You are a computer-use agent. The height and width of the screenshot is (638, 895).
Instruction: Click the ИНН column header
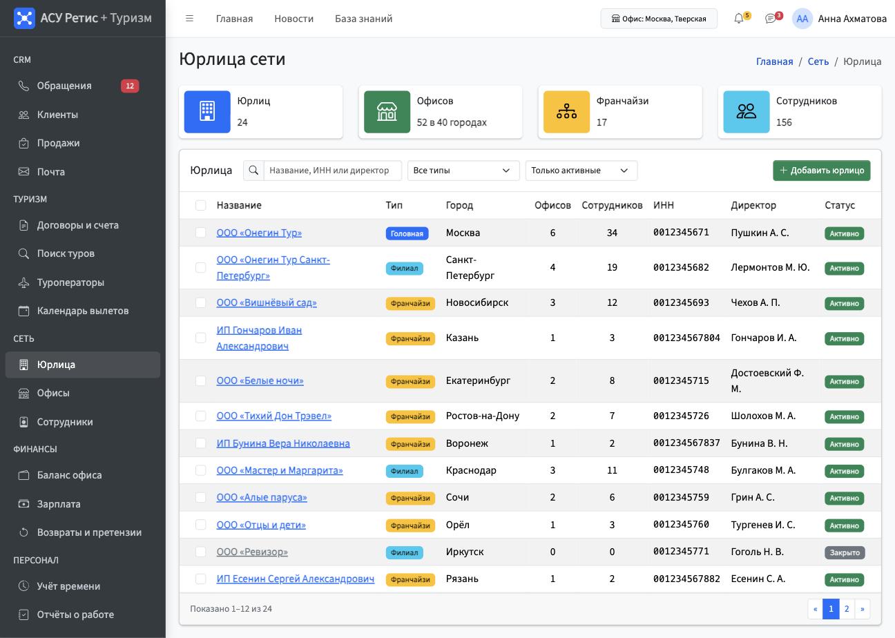[x=664, y=205]
